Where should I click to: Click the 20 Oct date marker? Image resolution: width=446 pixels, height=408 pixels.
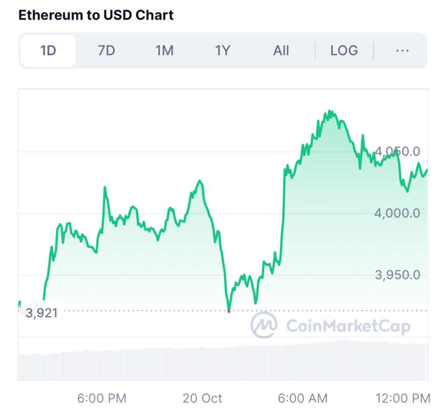point(202,398)
